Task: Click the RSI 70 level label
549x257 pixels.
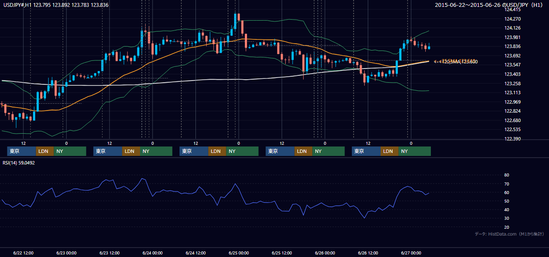Action: [507, 184]
